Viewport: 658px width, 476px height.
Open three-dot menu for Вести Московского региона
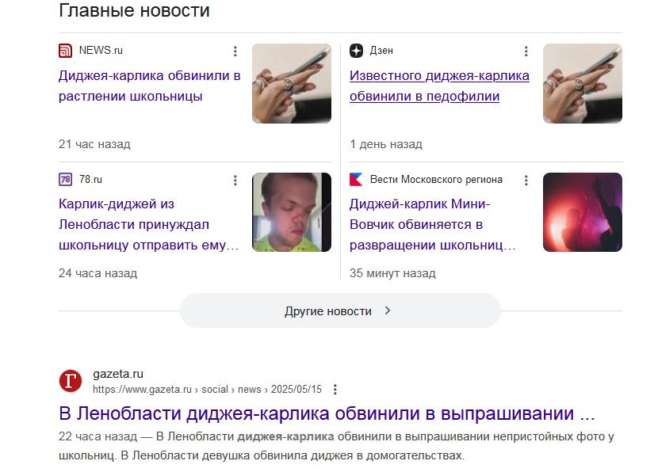point(526,181)
